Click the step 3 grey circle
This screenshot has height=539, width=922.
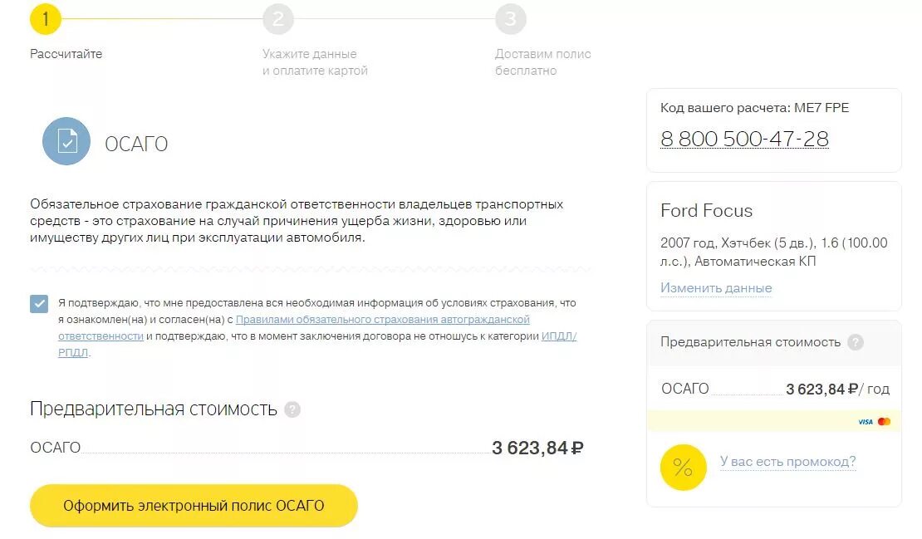click(x=510, y=19)
